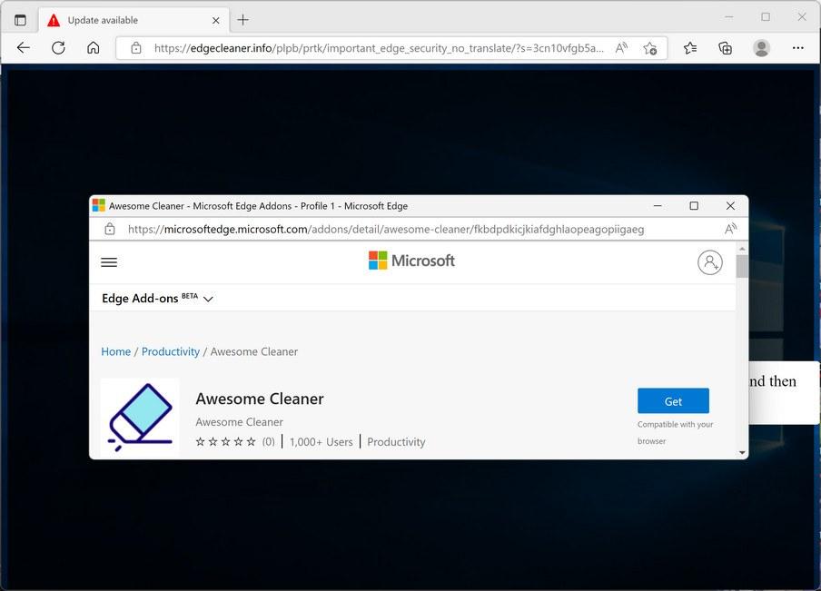Open the tab actions menu icon
821x591 pixels.
click(x=20, y=20)
